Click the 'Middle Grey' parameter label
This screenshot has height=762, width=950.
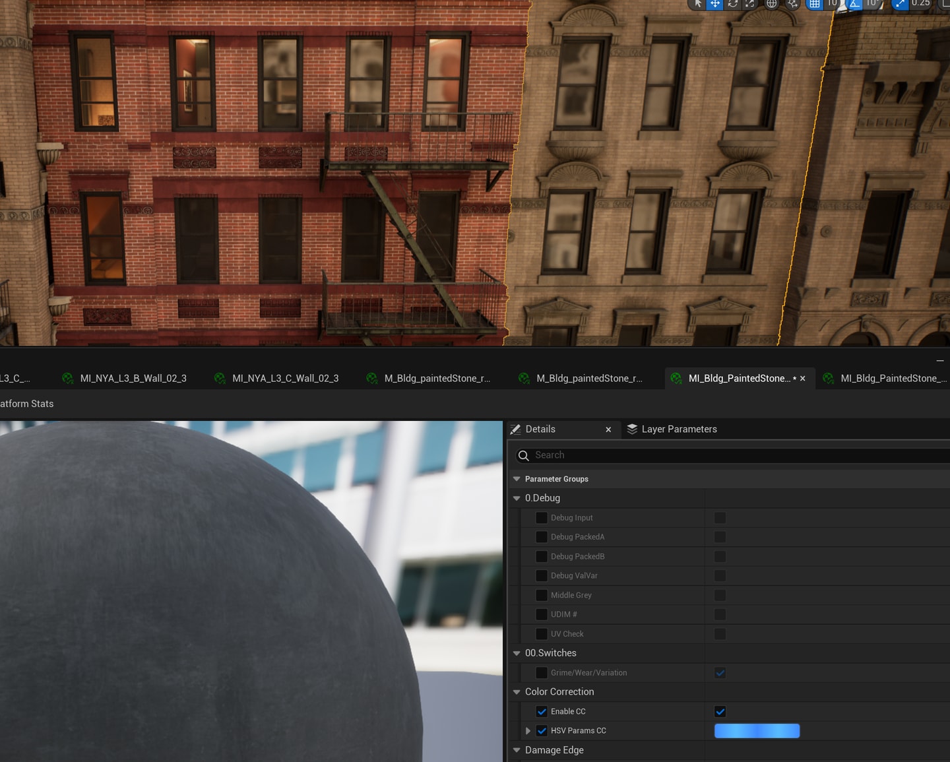[x=571, y=595]
